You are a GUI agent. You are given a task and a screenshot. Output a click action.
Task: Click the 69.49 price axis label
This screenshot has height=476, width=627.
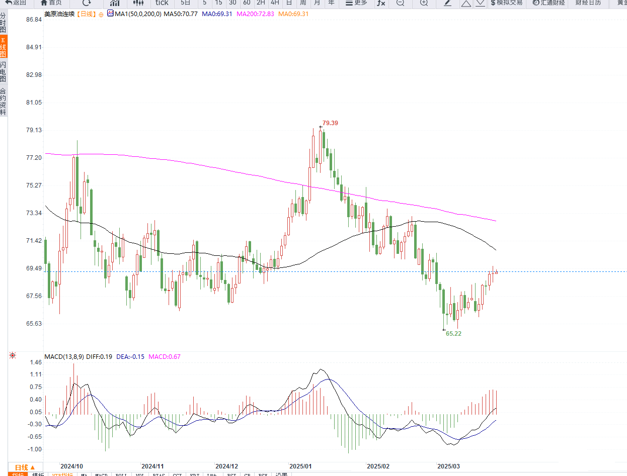pyautogui.click(x=33, y=268)
